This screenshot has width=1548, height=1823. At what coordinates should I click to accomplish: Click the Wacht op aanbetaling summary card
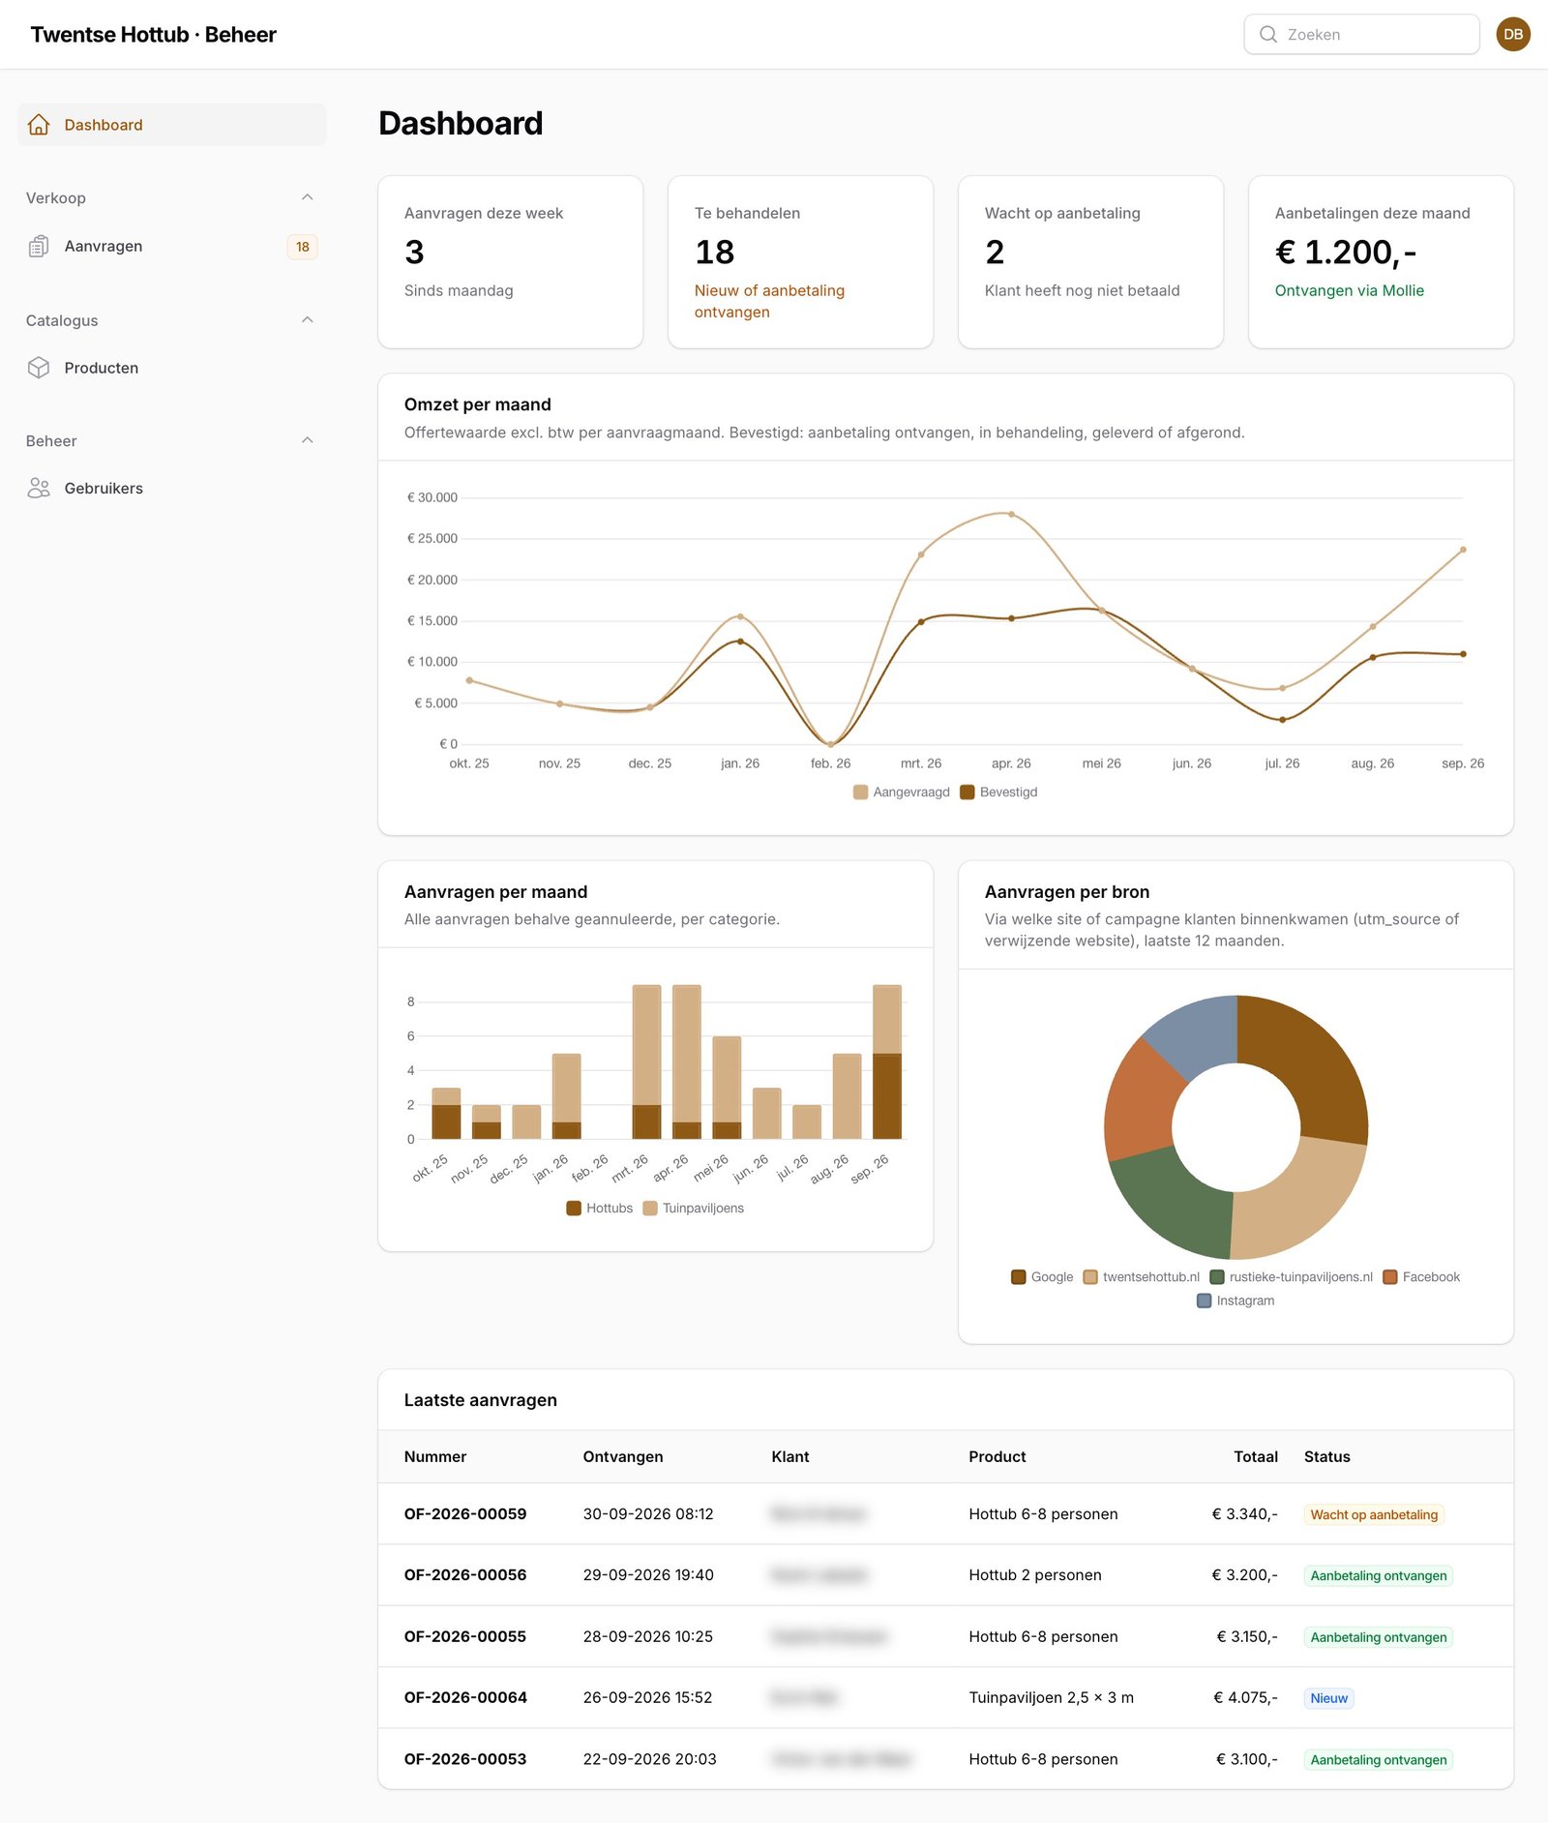pos(1090,262)
